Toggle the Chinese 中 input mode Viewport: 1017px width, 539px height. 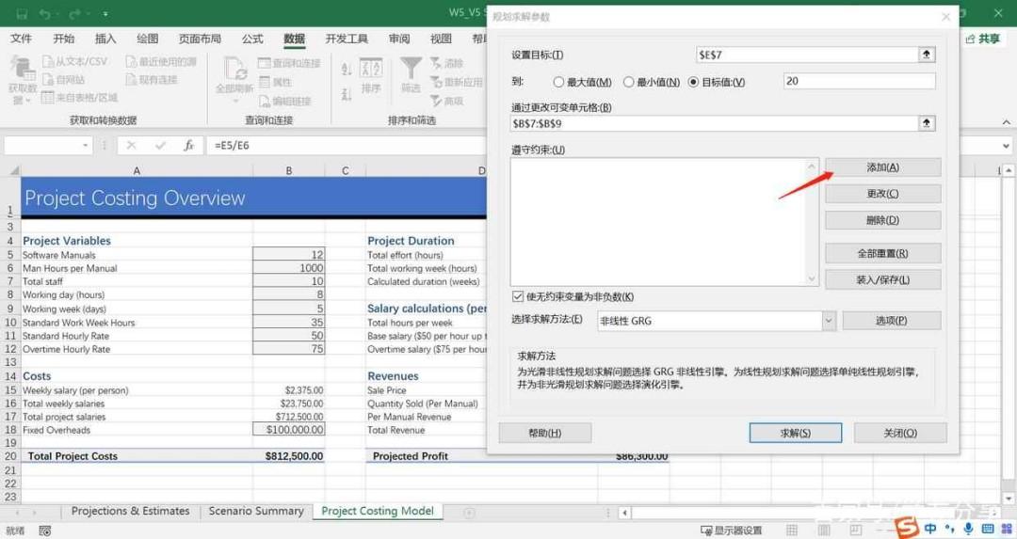coord(930,529)
